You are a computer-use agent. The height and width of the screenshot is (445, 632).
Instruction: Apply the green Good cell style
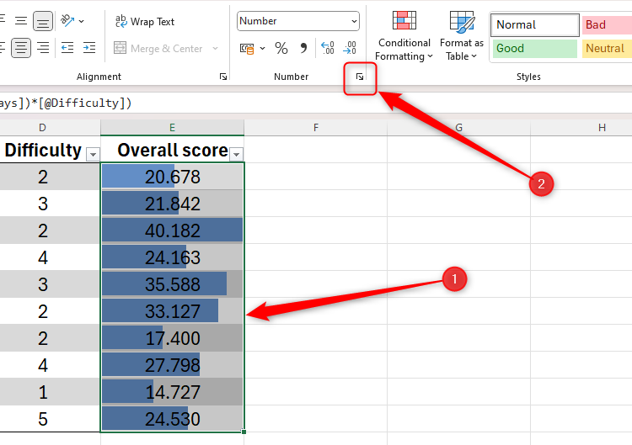[x=534, y=49]
